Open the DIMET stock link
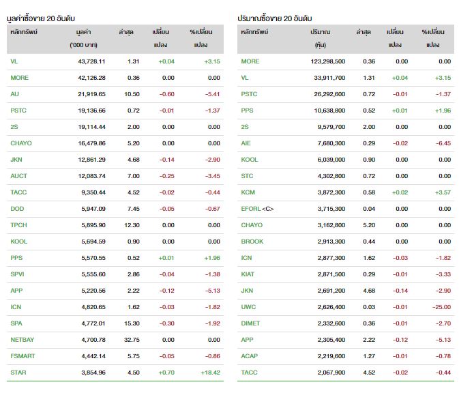The width and height of the screenshot is (459, 393). tap(250, 323)
